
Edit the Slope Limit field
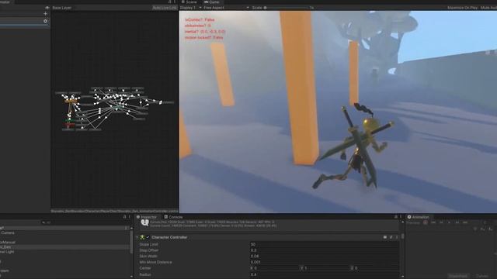coord(324,245)
